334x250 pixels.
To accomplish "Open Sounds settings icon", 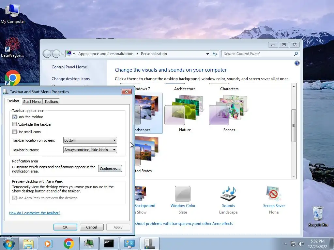I will (x=228, y=194).
